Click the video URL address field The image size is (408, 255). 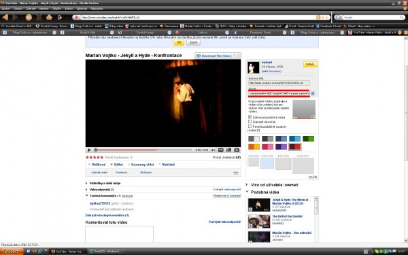coord(279,83)
